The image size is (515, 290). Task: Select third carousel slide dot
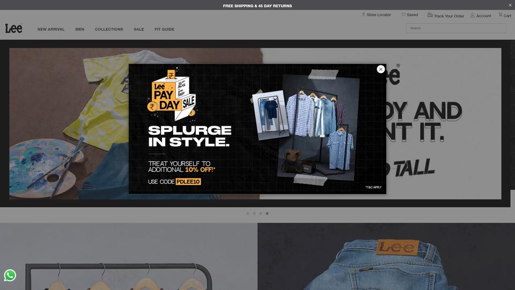[261, 213]
